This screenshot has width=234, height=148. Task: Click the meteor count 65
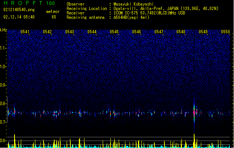54,17
